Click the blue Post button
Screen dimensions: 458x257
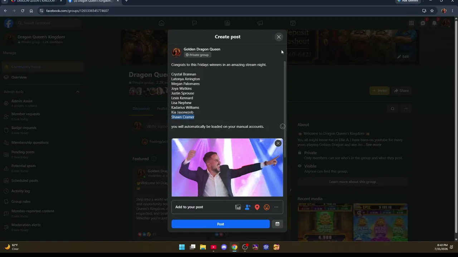[220, 224]
